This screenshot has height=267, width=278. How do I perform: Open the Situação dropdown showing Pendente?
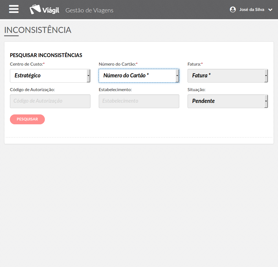(228, 101)
